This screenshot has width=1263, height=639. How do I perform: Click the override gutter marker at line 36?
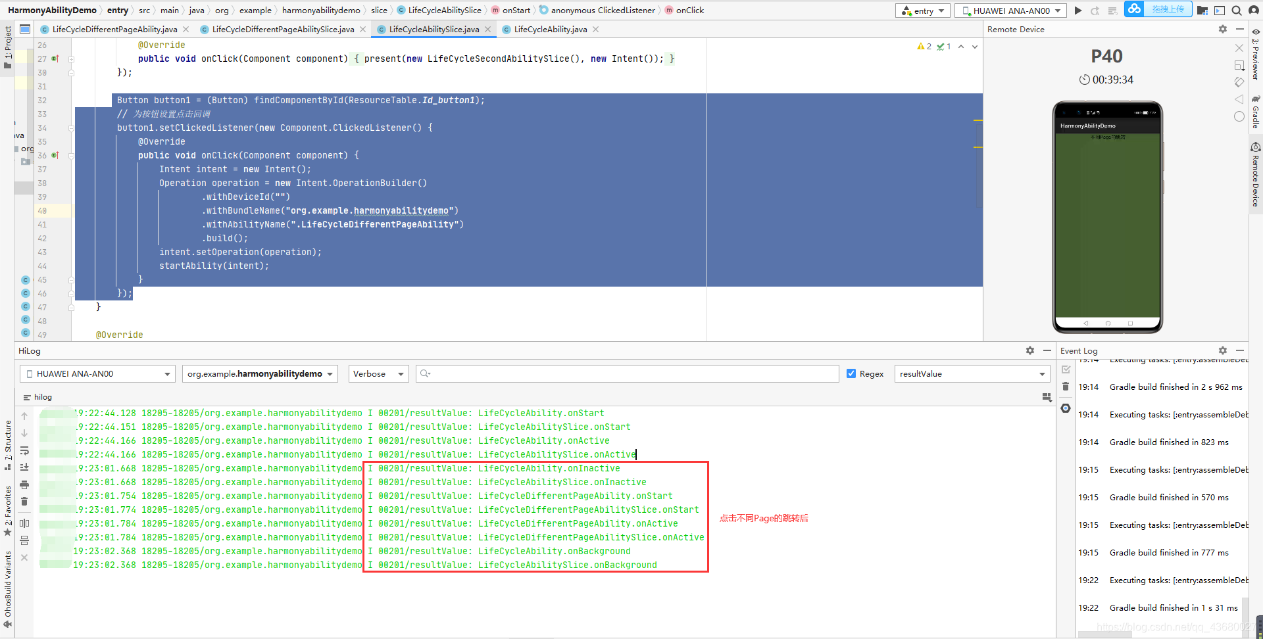(55, 156)
